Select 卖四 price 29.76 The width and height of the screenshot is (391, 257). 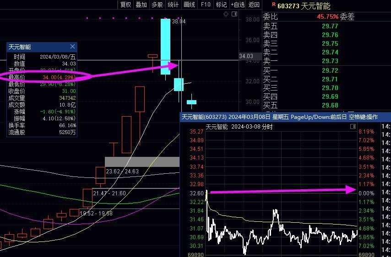click(x=330, y=35)
